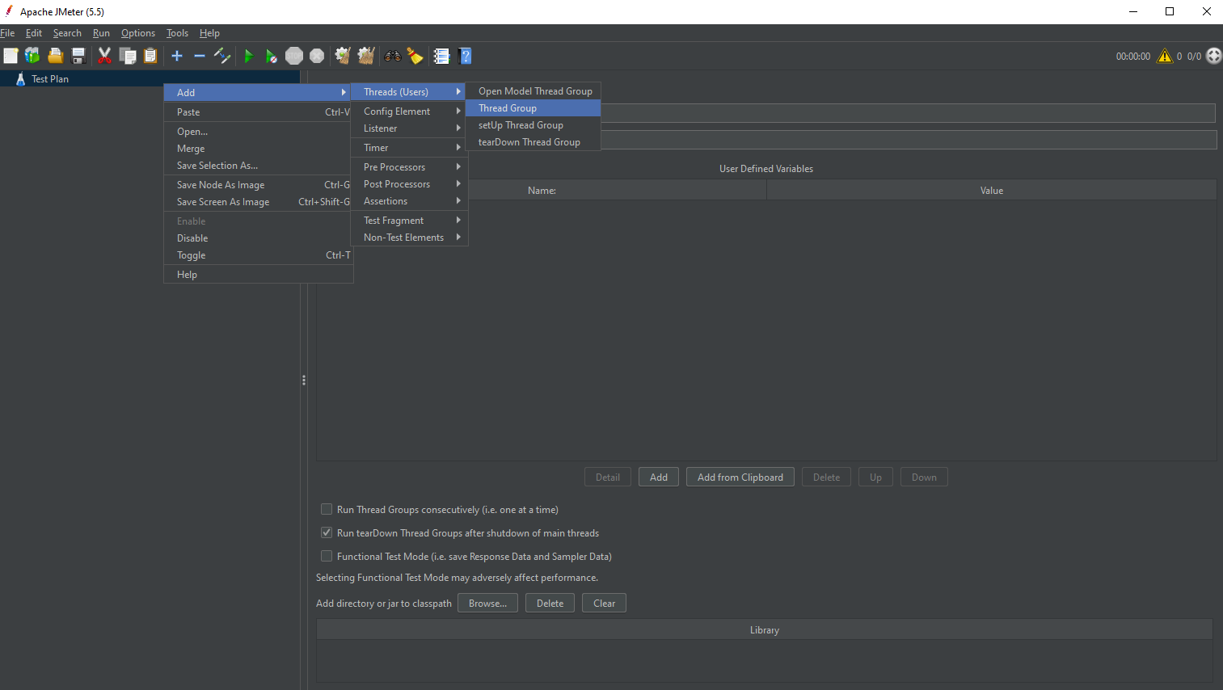Image resolution: width=1223 pixels, height=690 pixels.
Task: Enable Run Thread Groups consecutively
Action: (327, 510)
